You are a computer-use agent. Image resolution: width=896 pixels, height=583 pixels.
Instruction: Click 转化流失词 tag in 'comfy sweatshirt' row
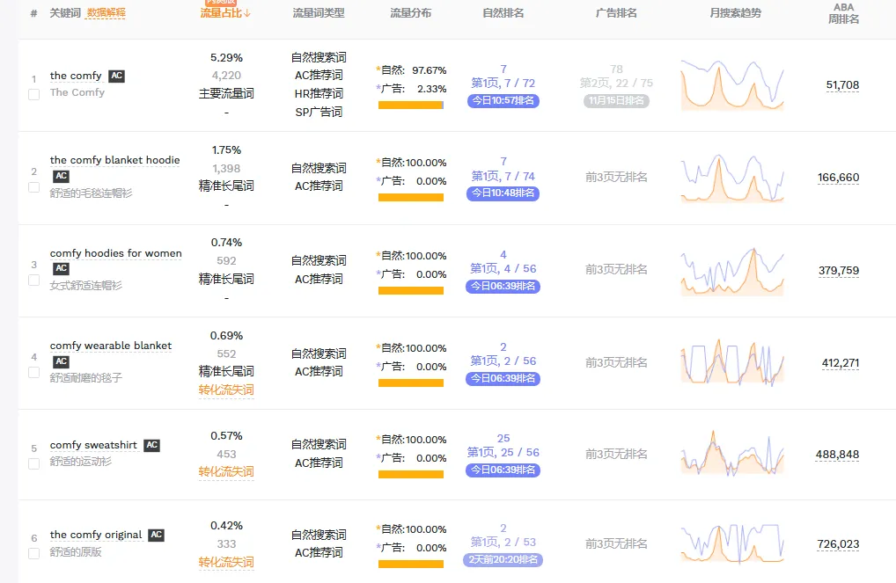pos(226,471)
